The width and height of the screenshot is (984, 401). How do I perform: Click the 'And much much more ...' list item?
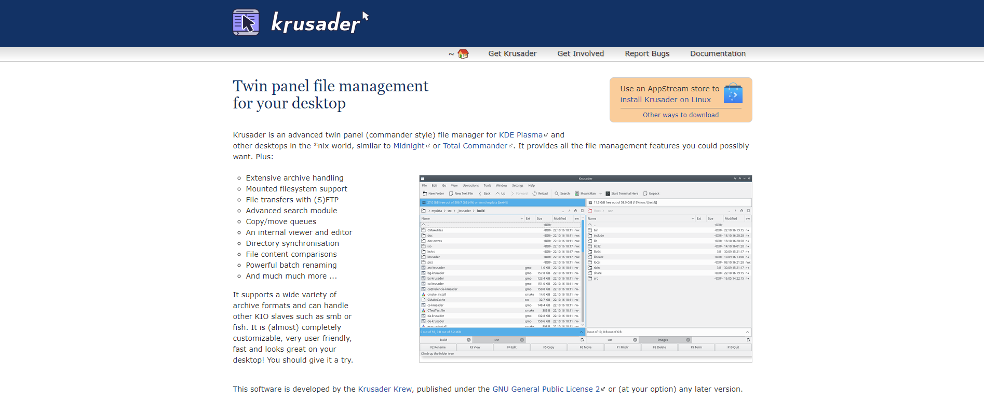291,276
